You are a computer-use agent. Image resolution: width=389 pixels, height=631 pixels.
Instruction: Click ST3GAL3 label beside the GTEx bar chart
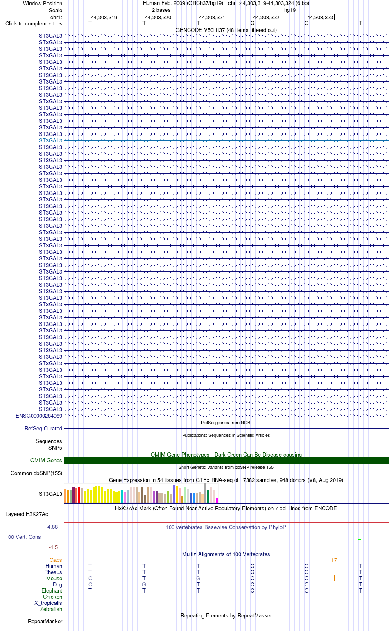click(51, 494)
